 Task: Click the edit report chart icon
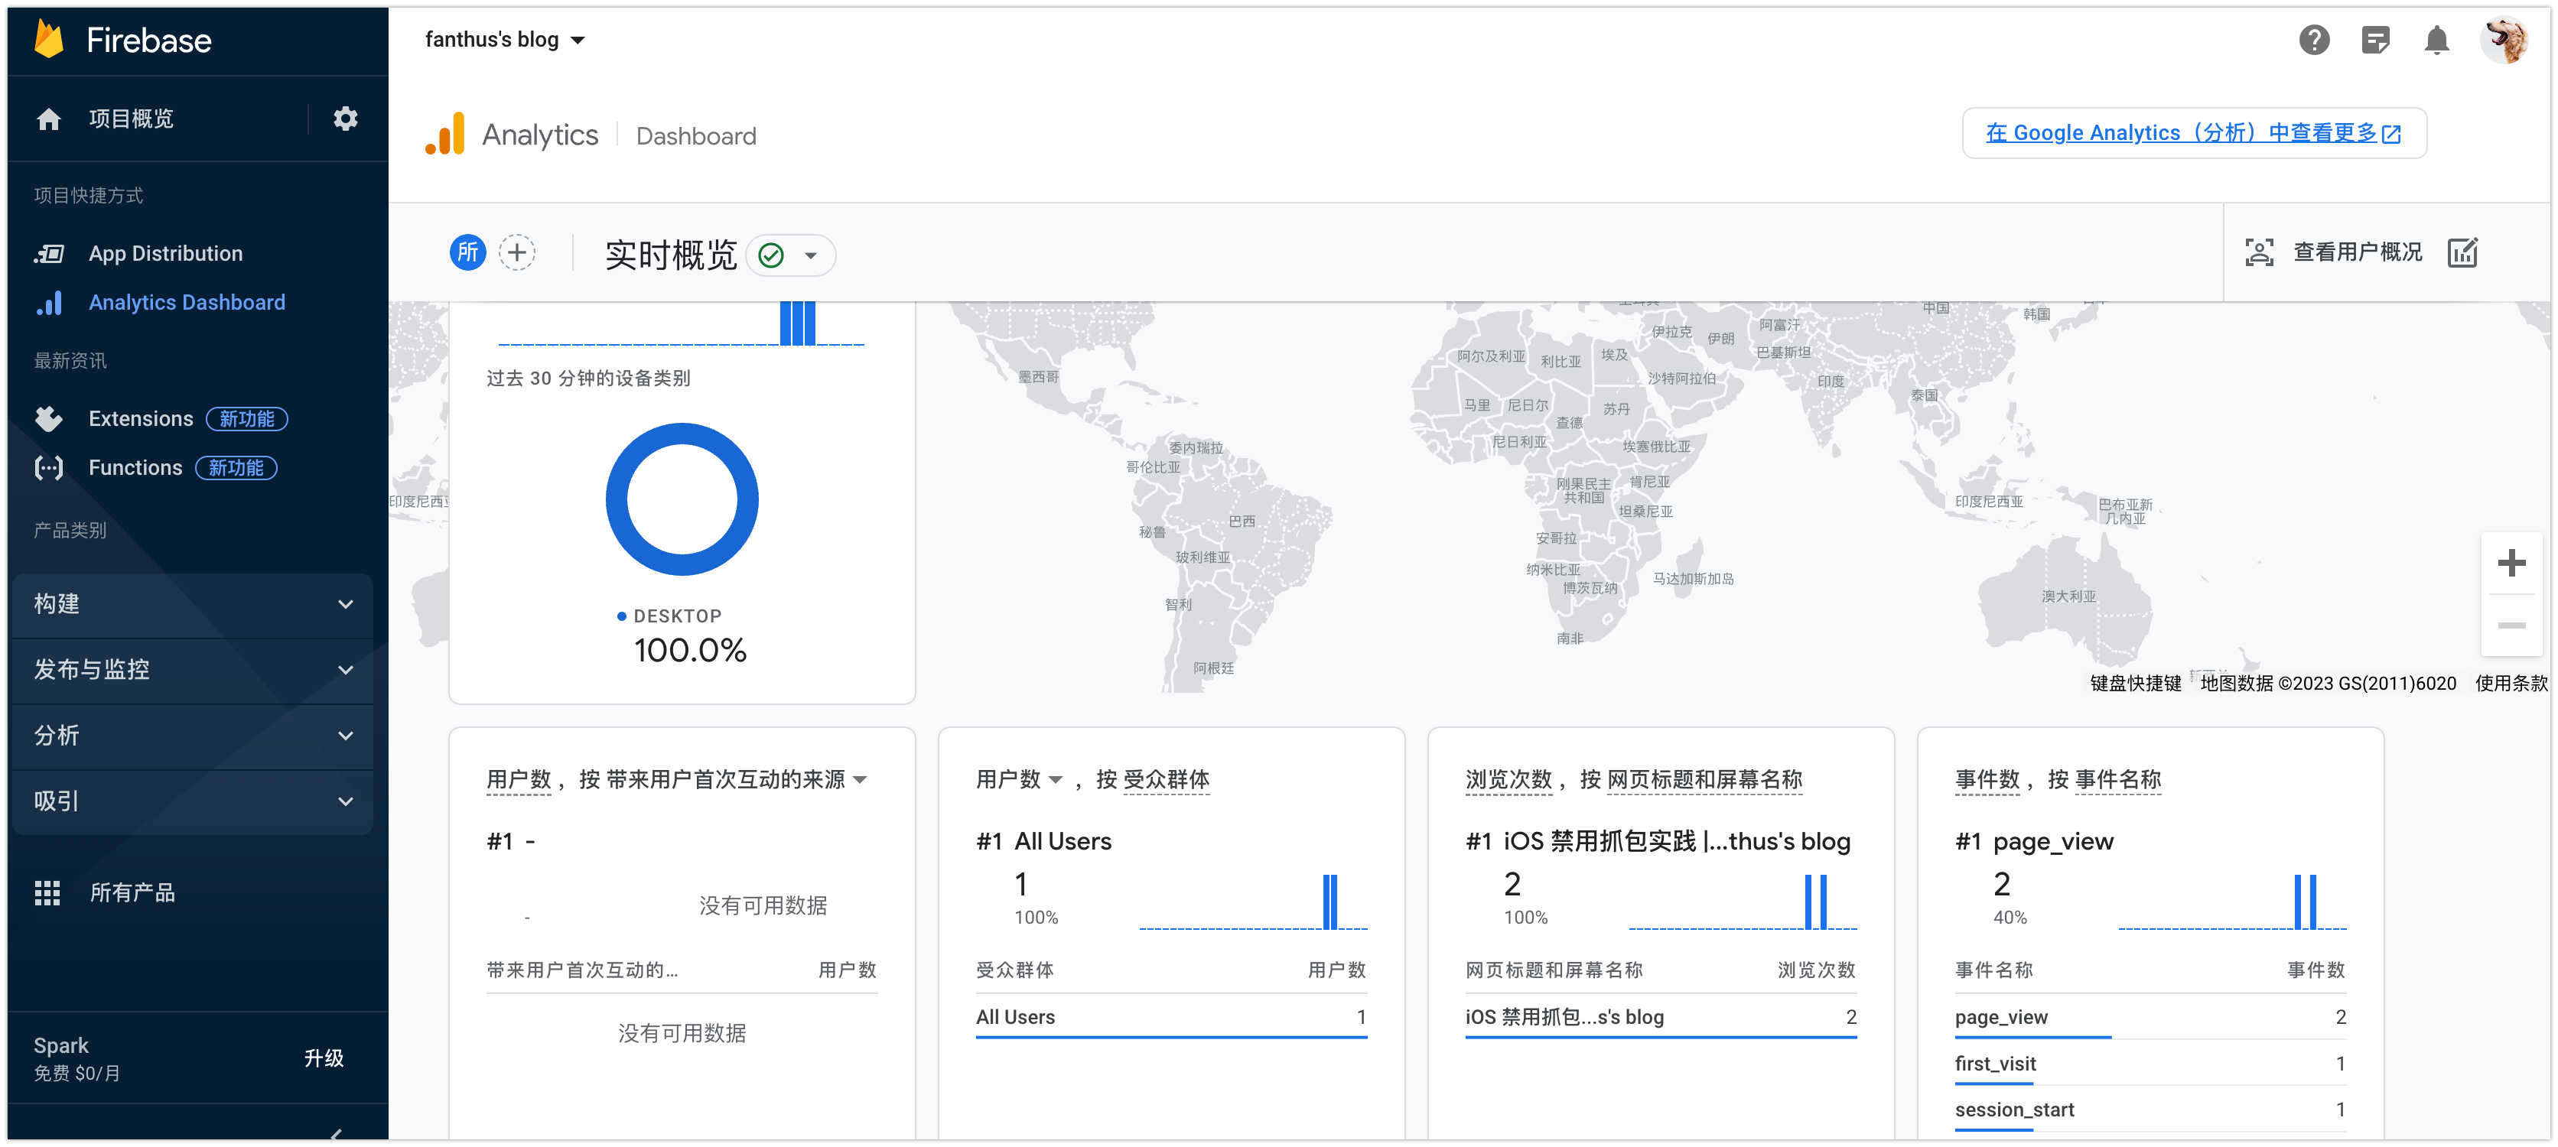pos(2462,253)
